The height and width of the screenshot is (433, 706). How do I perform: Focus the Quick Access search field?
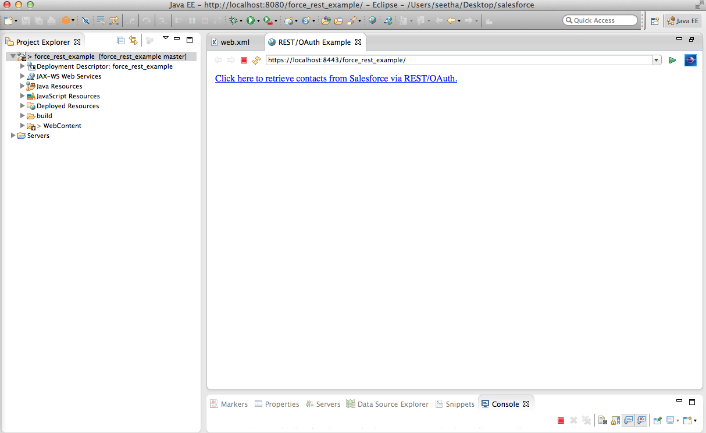click(x=600, y=20)
